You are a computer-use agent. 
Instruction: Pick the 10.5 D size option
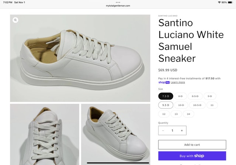tap(197, 105)
